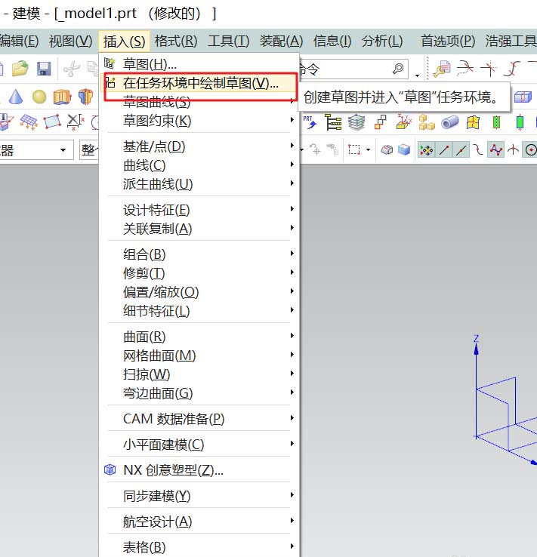The height and width of the screenshot is (557, 537).
Task: Click the PRT arrow icon
Action: tap(310, 122)
